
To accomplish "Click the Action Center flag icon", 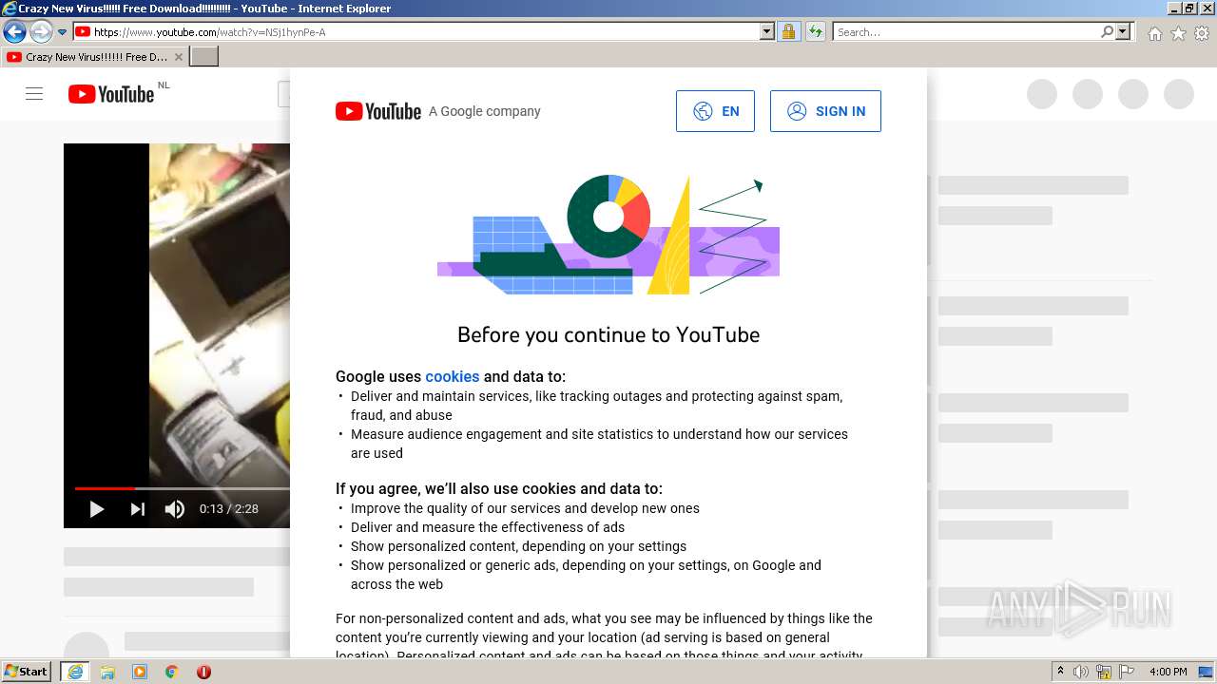I will pyautogui.click(x=1127, y=672).
